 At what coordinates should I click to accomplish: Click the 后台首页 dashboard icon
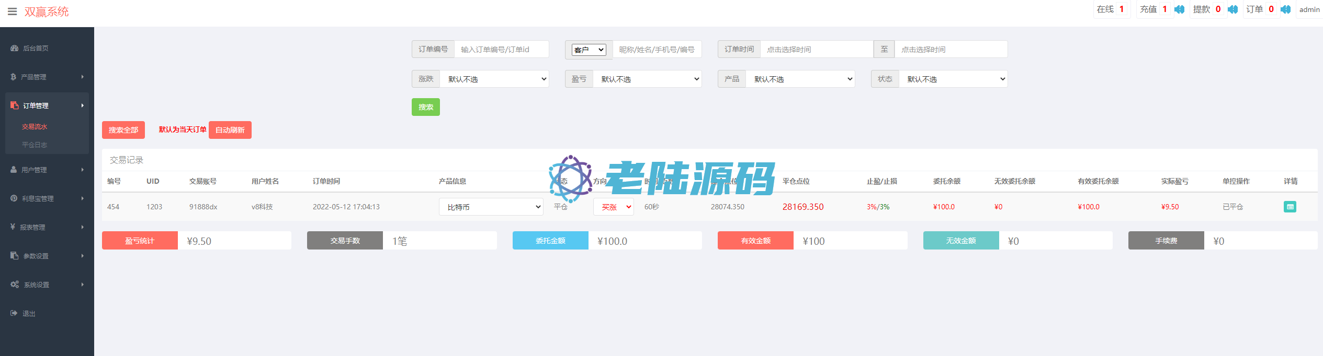[15, 48]
